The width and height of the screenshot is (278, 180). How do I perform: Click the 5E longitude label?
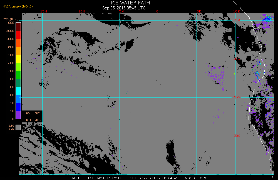[199, 11]
